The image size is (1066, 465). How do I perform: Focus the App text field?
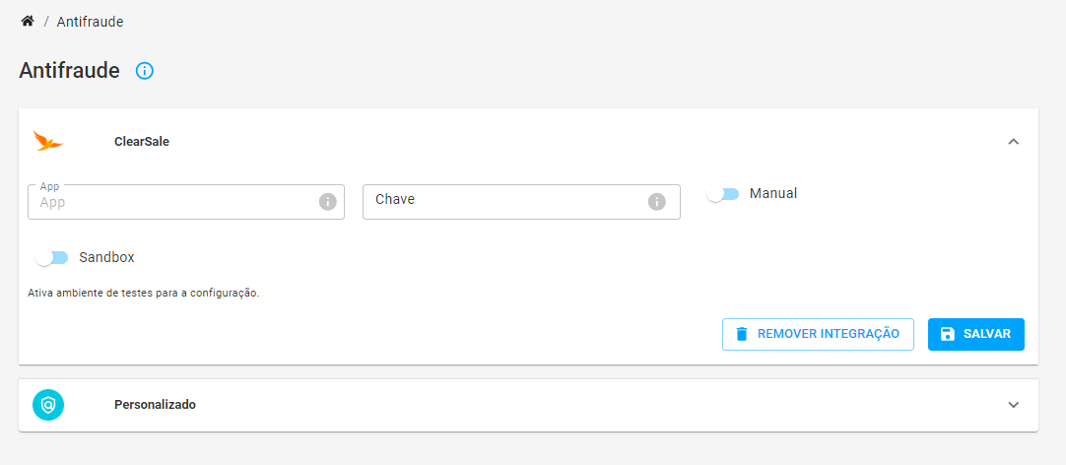(185, 202)
